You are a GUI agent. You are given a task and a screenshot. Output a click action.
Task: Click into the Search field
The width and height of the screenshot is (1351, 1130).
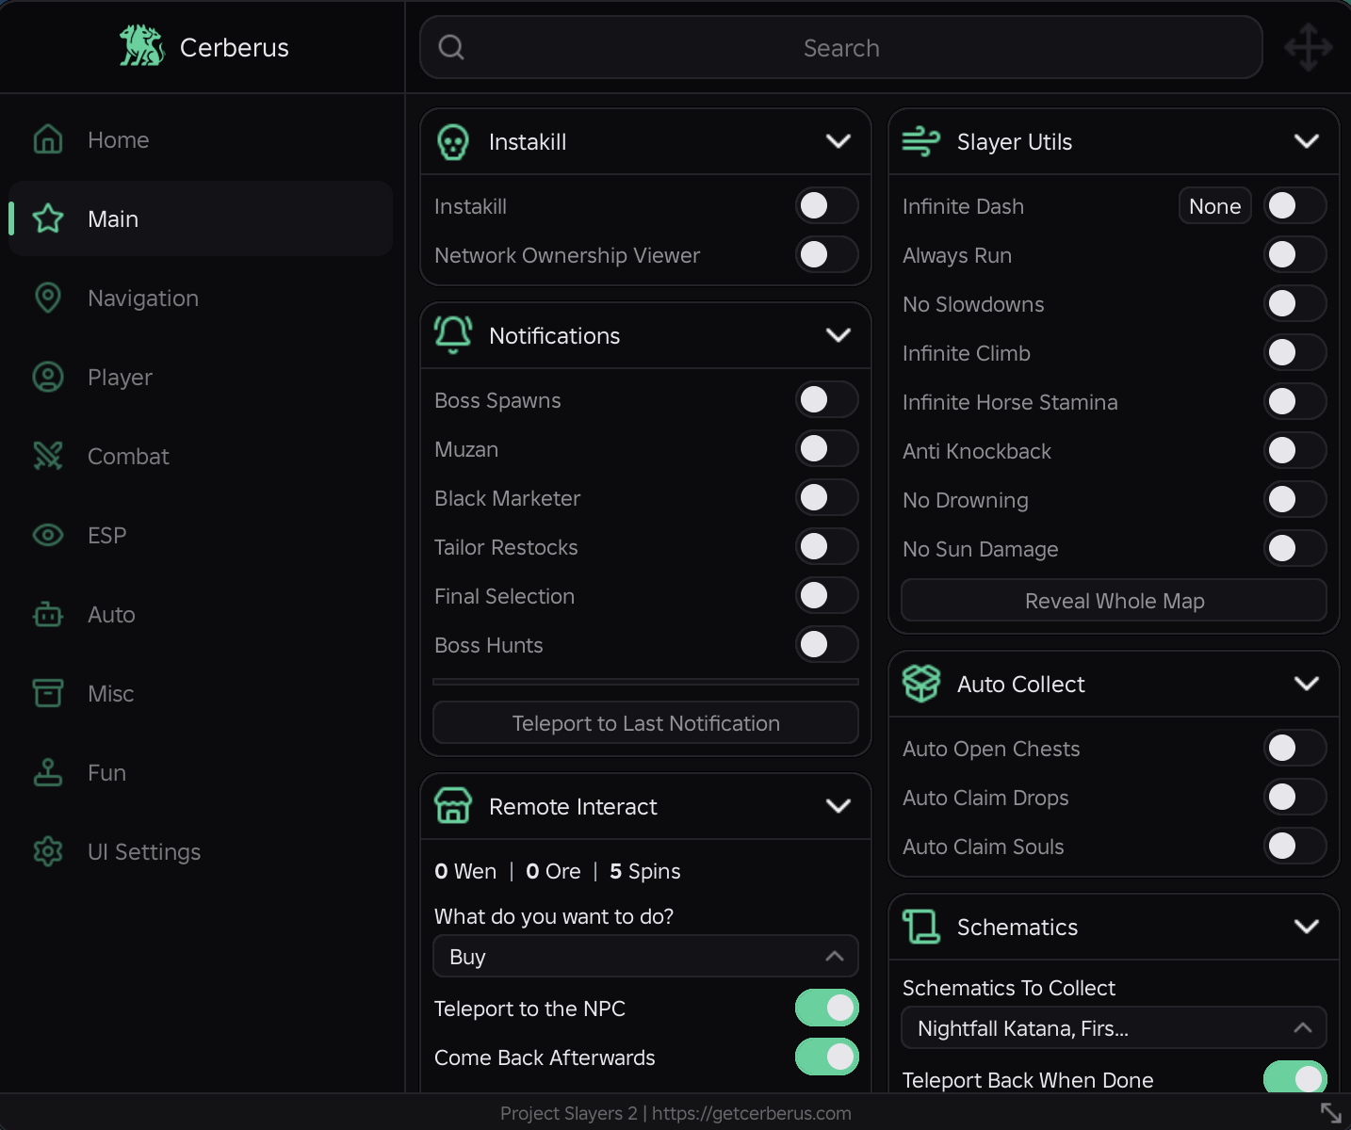click(841, 47)
